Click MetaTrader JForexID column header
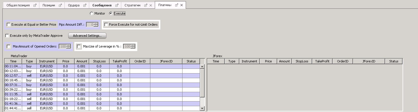 (166, 61)
